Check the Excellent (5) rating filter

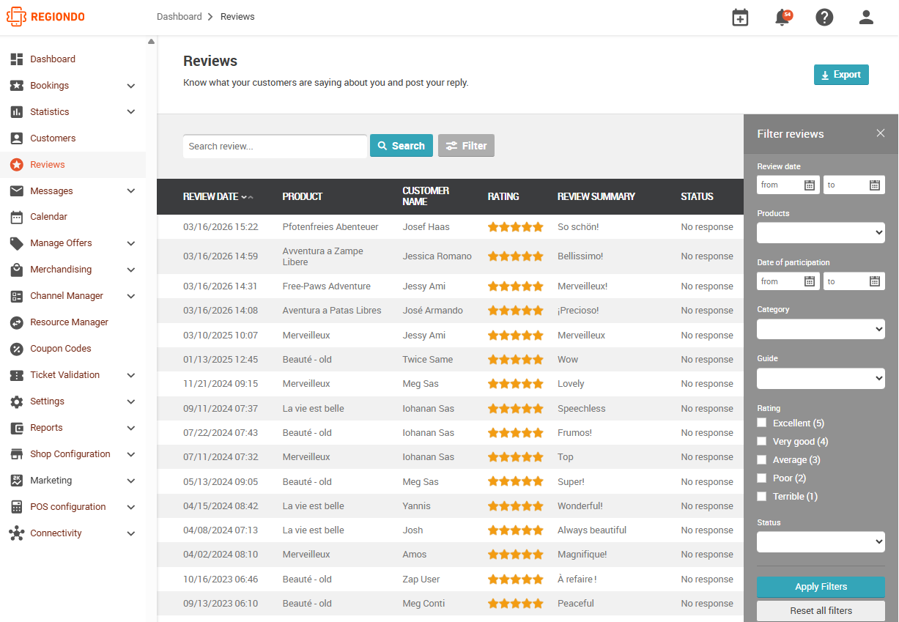(762, 423)
